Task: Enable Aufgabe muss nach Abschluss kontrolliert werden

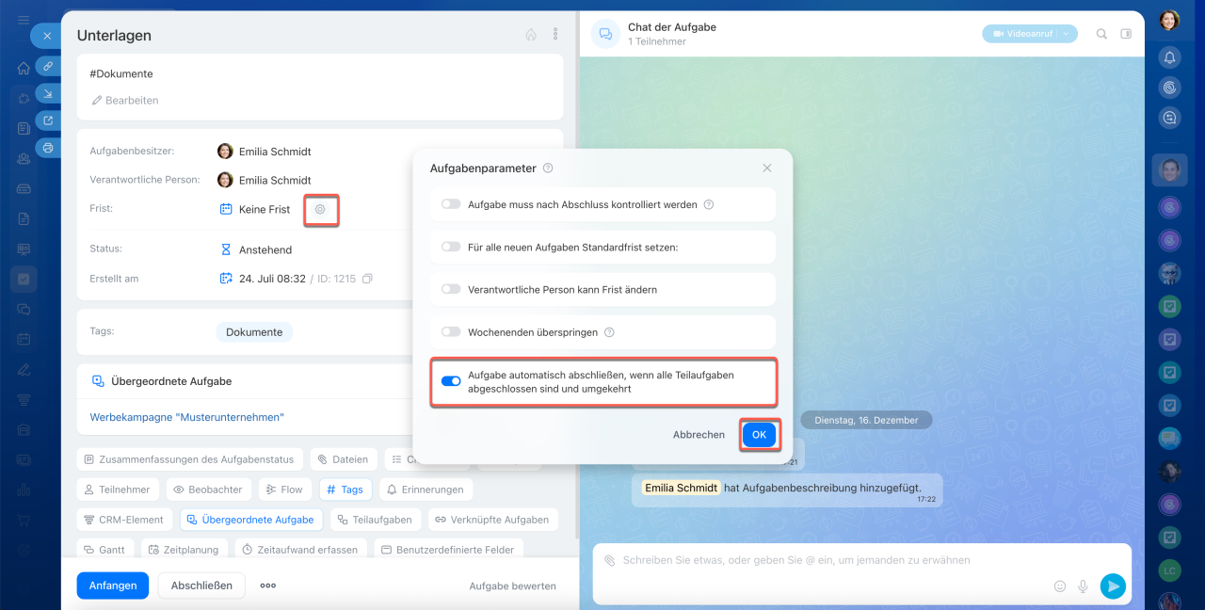Action: click(451, 204)
